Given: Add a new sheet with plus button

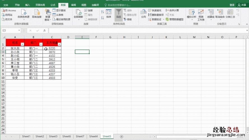Looking at the screenshot, I should pyautogui.click(x=121, y=136).
